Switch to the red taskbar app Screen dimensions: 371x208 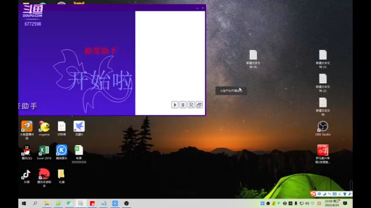[92, 203]
